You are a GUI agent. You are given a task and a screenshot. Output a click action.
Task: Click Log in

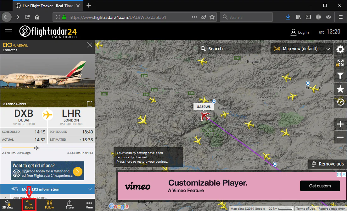pyautogui.click(x=299, y=32)
